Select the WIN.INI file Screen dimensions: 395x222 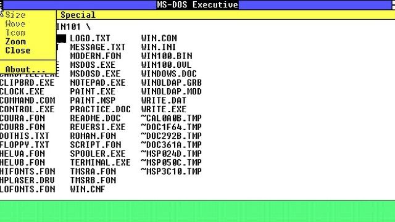159,47
